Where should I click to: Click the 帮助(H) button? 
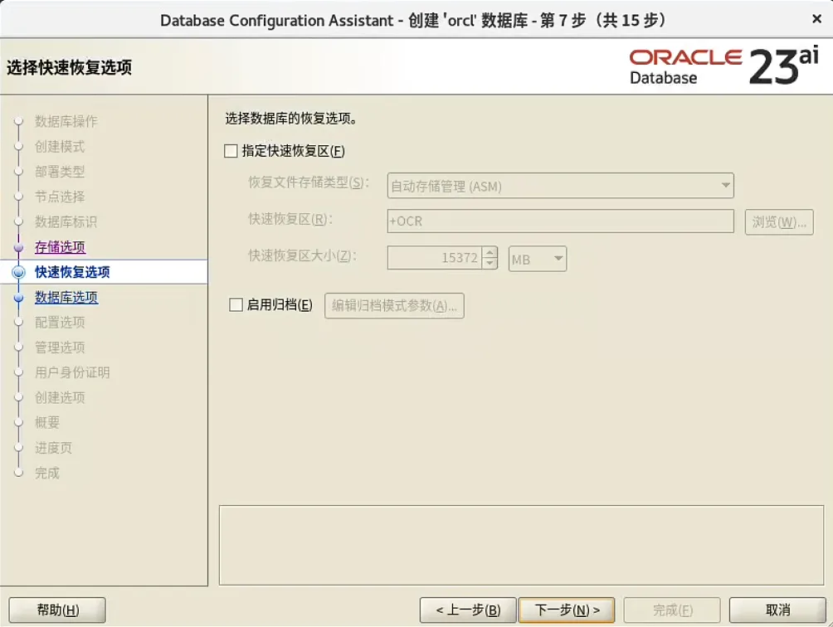click(56, 609)
